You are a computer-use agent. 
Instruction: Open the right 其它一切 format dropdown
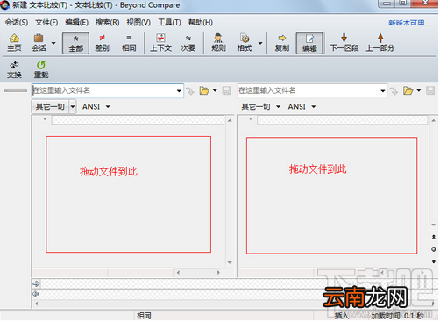[x=260, y=106]
